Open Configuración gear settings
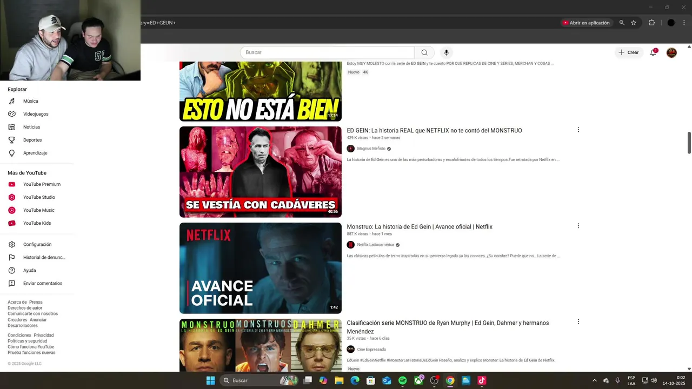Screen dimensions: 692x389 tap(12, 245)
